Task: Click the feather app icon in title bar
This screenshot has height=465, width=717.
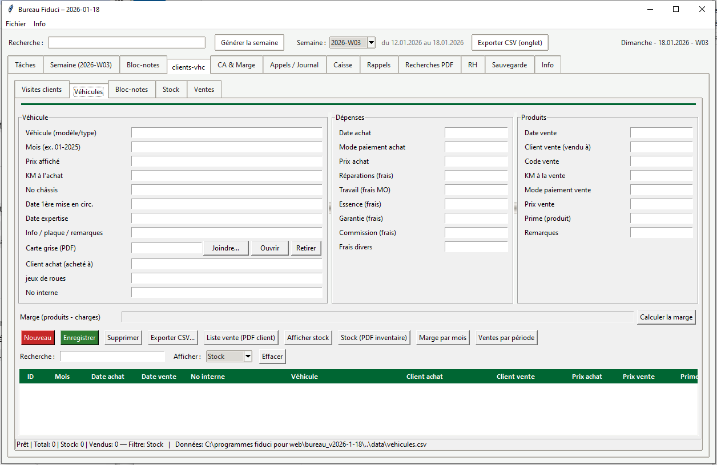Action: (x=10, y=9)
